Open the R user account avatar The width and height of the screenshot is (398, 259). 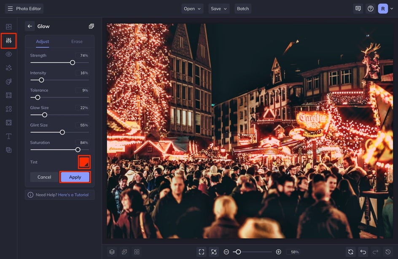383,8
